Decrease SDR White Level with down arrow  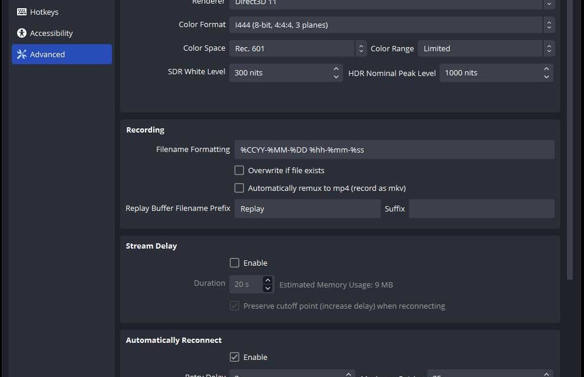coord(336,77)
